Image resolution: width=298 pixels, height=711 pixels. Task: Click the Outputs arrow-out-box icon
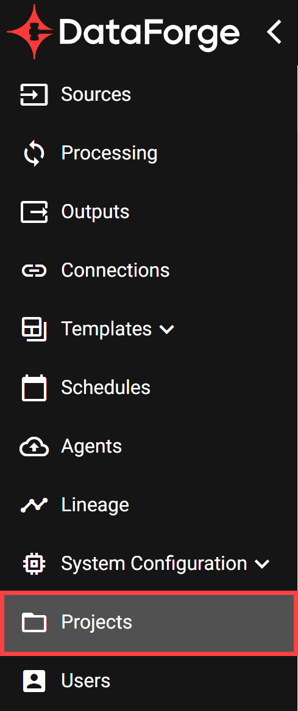click(34, 212)
